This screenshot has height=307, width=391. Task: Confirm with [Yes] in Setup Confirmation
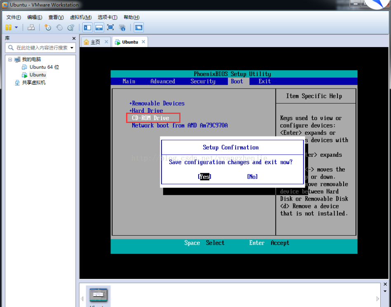pos(204,177)
